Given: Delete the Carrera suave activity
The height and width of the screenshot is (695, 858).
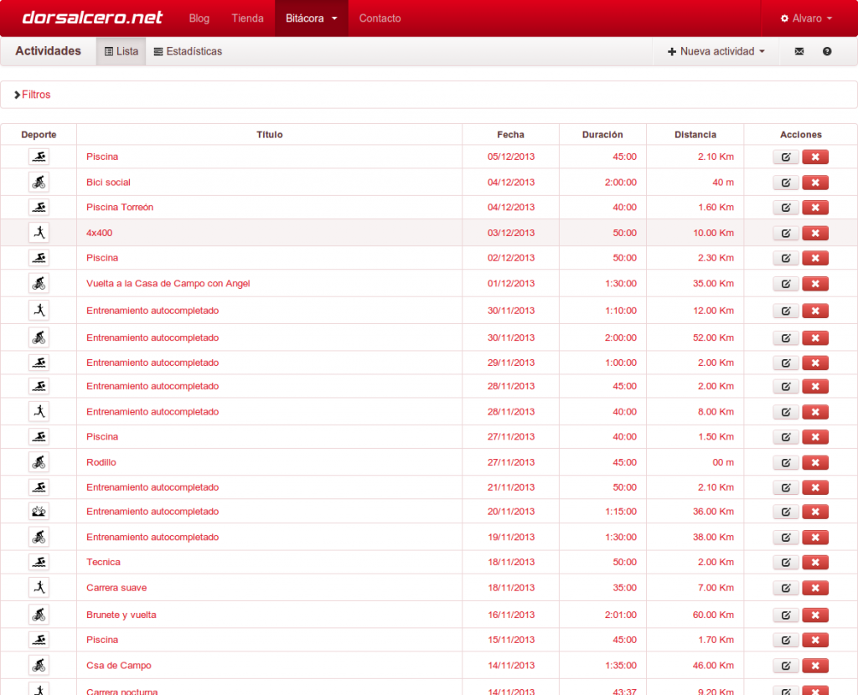Looking at the screenshot, I should (x=814, y=589).
